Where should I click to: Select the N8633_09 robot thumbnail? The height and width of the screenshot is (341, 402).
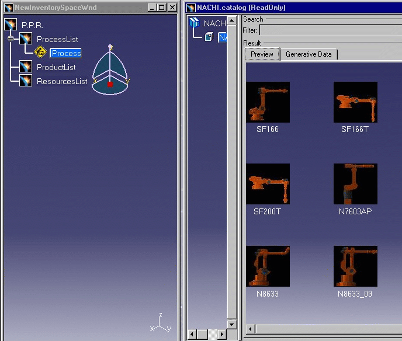tap(355, 266)
